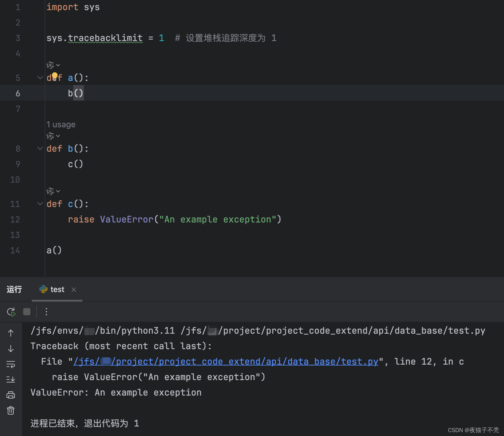The height and width of the screenshot is (436, 504).
Task: Jump up the stack trace
Action: point(11,333)
